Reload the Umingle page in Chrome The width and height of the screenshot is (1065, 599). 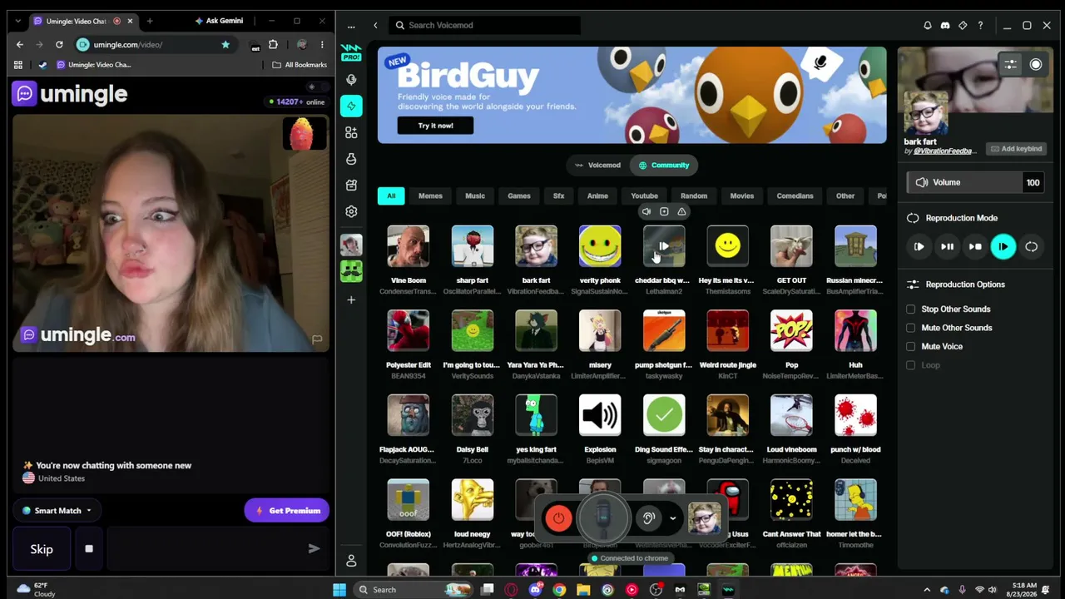click(x=59, y=44)
